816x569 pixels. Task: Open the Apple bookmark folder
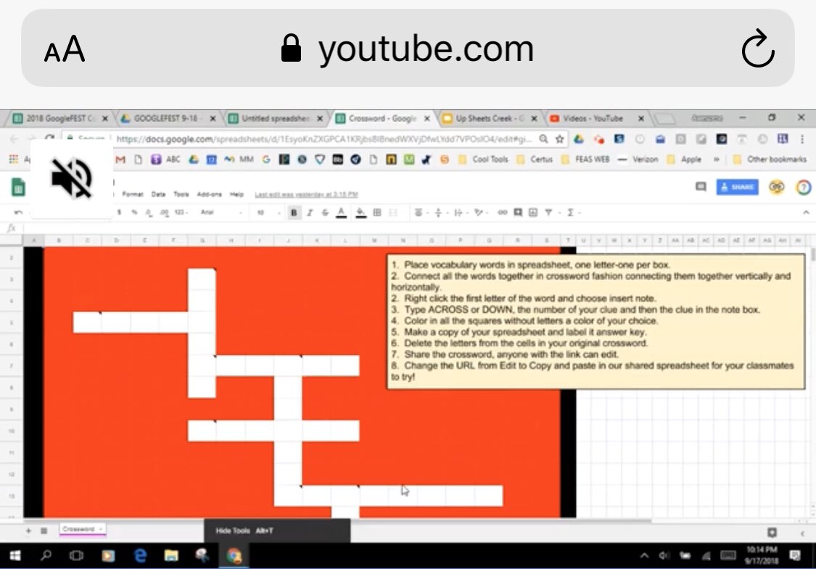[x=685, y=159]
